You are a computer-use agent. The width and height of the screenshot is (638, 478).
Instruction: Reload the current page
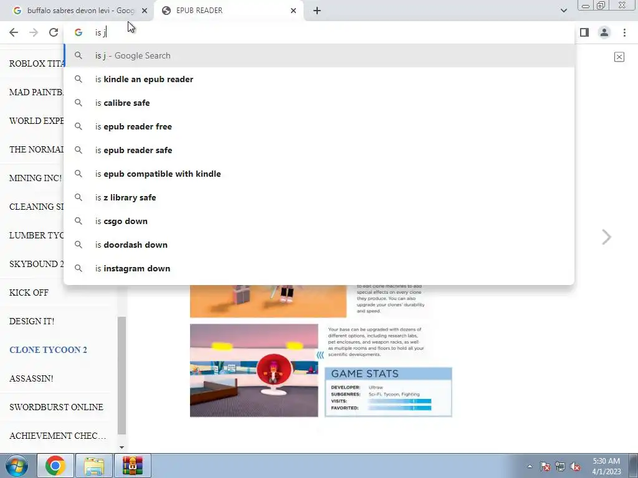pos(54,32)
